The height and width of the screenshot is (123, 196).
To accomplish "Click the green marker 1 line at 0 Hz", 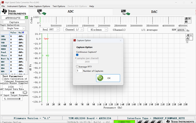I will (42, 67).
